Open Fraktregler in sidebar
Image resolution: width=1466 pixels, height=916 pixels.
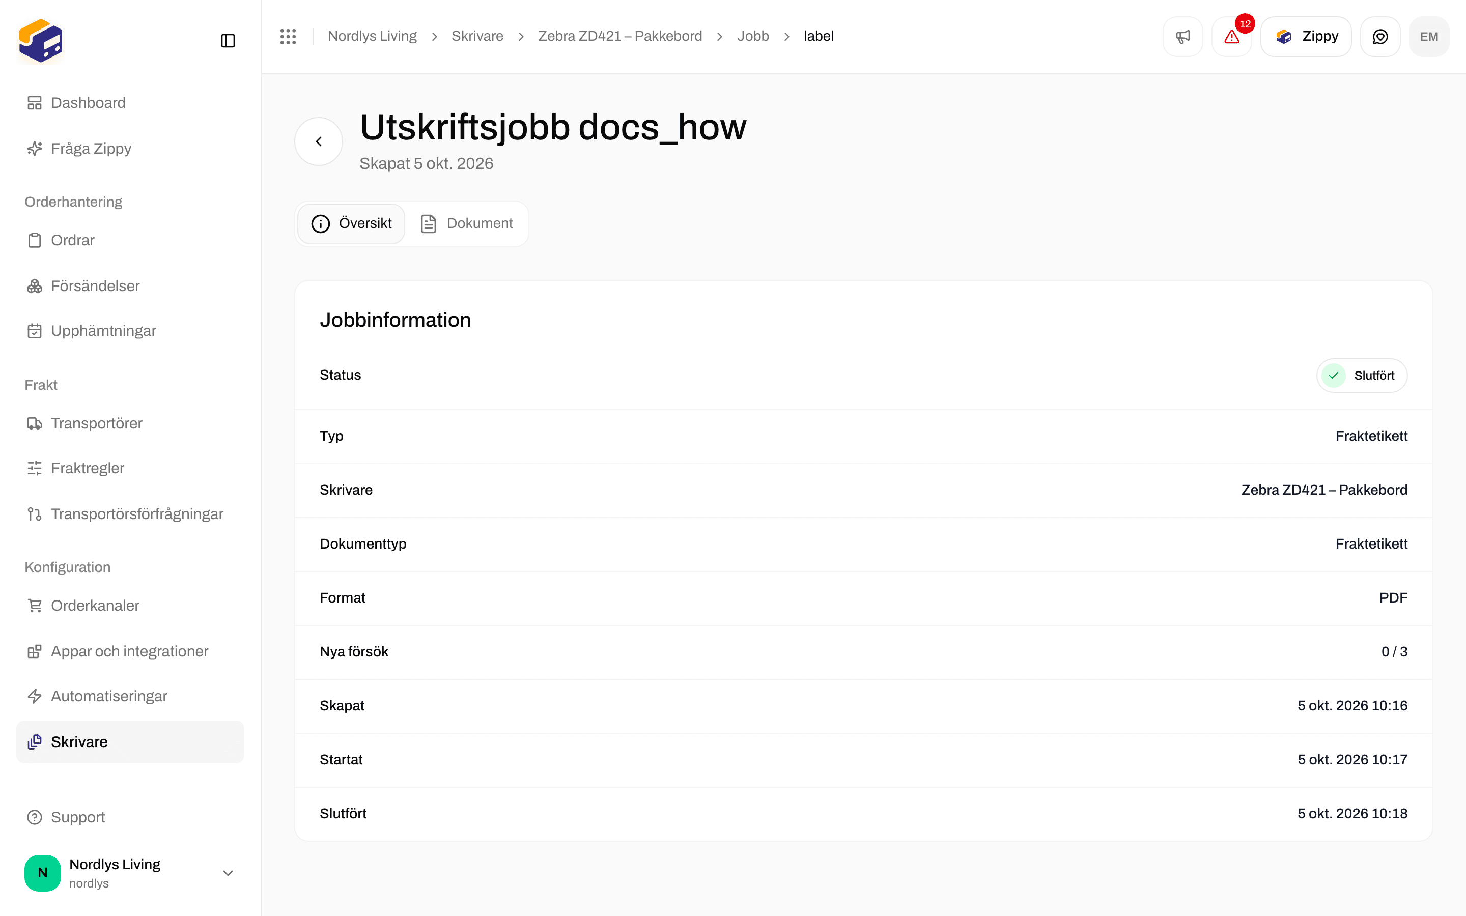130,468
